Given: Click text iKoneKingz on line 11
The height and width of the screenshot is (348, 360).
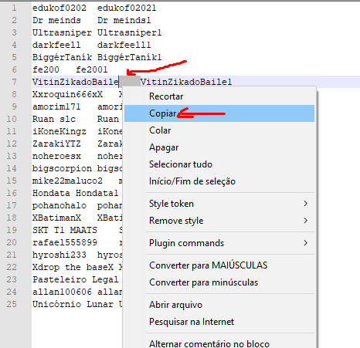Looking at the screenshot, I should tap(59, 131).
